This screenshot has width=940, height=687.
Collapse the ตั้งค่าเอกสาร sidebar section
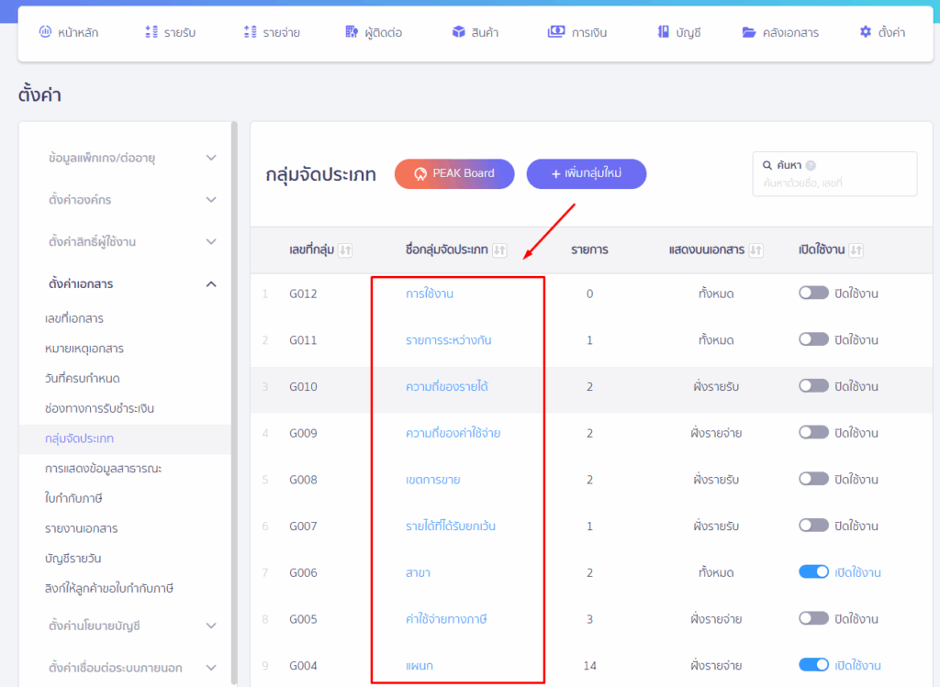(x=211, y=284)
